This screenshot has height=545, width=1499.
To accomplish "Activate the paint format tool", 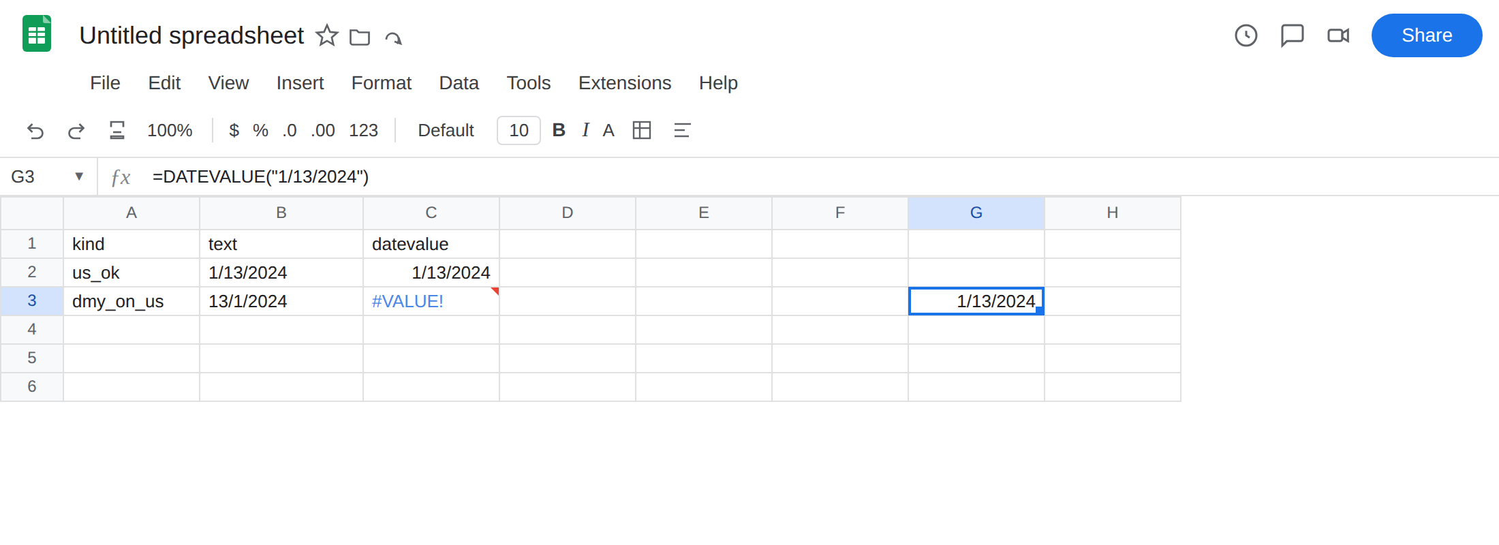I will (117, 130).
